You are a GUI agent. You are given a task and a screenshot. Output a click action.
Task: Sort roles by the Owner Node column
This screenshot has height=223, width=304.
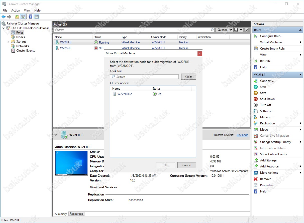tap(164, 37)
